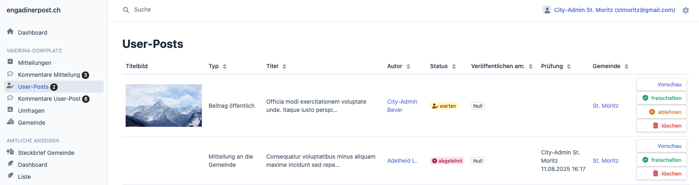Open author link Adelheid L.
Viewport: 699px width, 185px height.
(x=402, y=161)
